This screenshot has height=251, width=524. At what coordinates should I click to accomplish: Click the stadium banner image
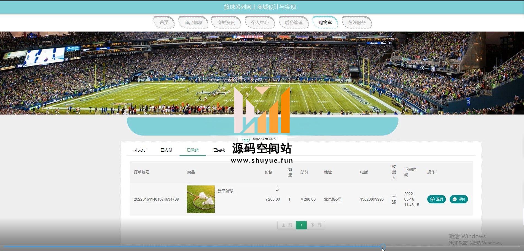pyautogui.click(x=262, y=73)
